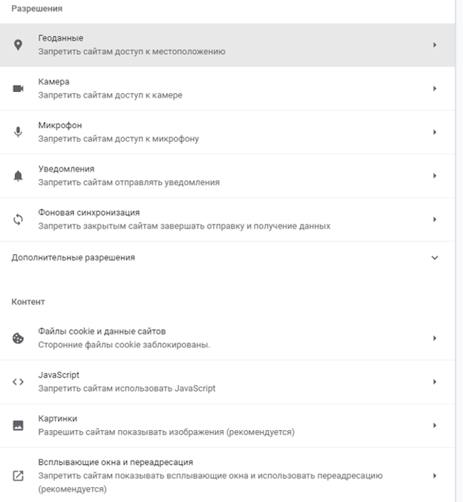Click the picture icon beside Картинки
This screenshot has width=463, height=502.
tap(19, 426)
